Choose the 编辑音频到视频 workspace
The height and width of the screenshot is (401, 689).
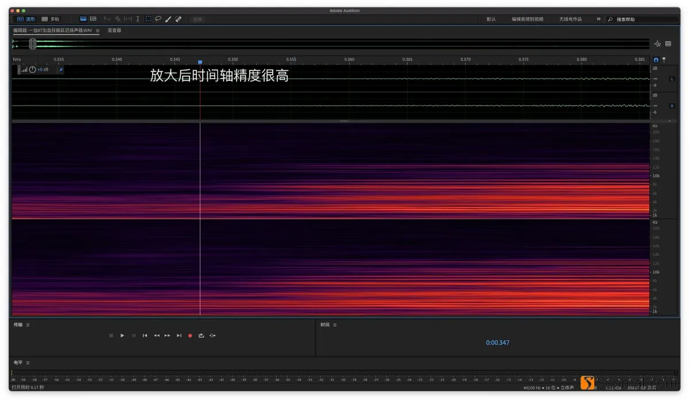tap(527, 19)
